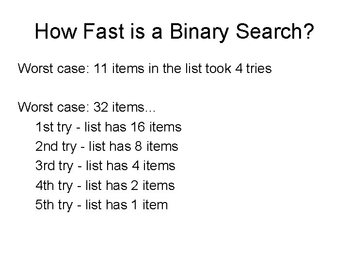
Task: Click the number "11" in the first line
Action: tap(106, 69)
